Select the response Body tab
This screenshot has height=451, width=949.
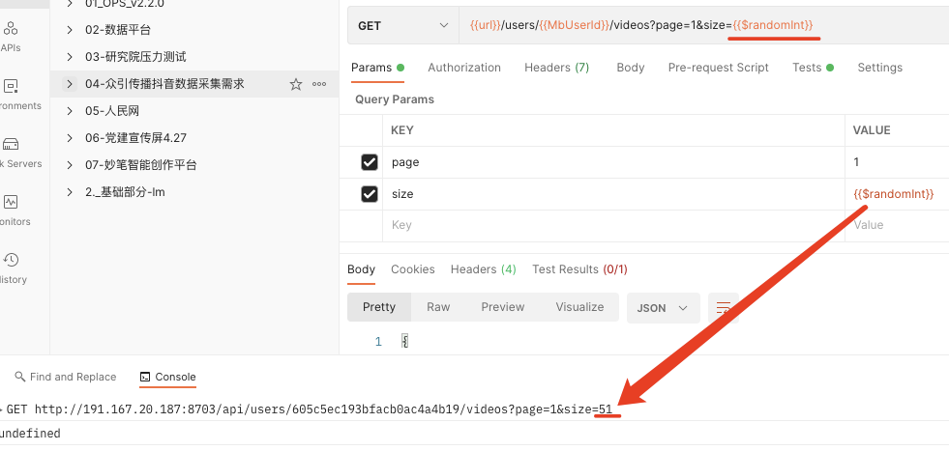362,269
